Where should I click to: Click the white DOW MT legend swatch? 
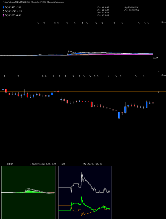click(x=3, y=12)
